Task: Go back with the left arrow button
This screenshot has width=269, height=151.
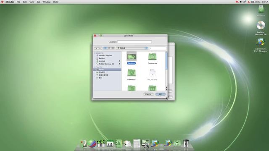Action: tap(96, 48)
